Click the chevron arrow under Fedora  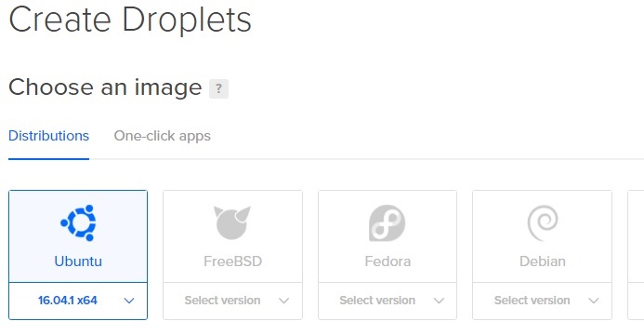pyautogui.click(x=439, y=301)
